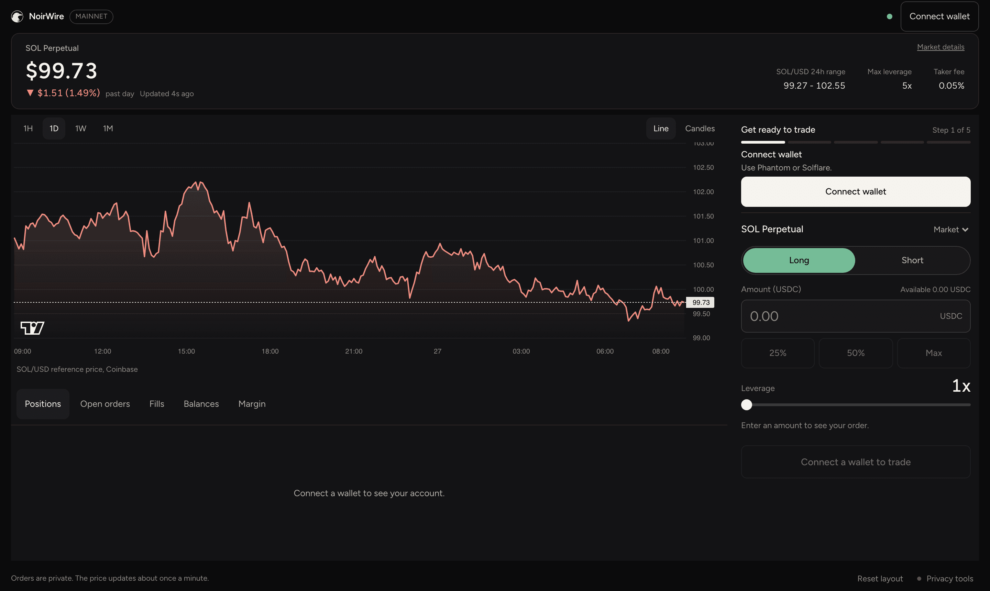Set the chart timeframe to 1M
Viewport: 990px width, 591px height.
click(108, 129)
